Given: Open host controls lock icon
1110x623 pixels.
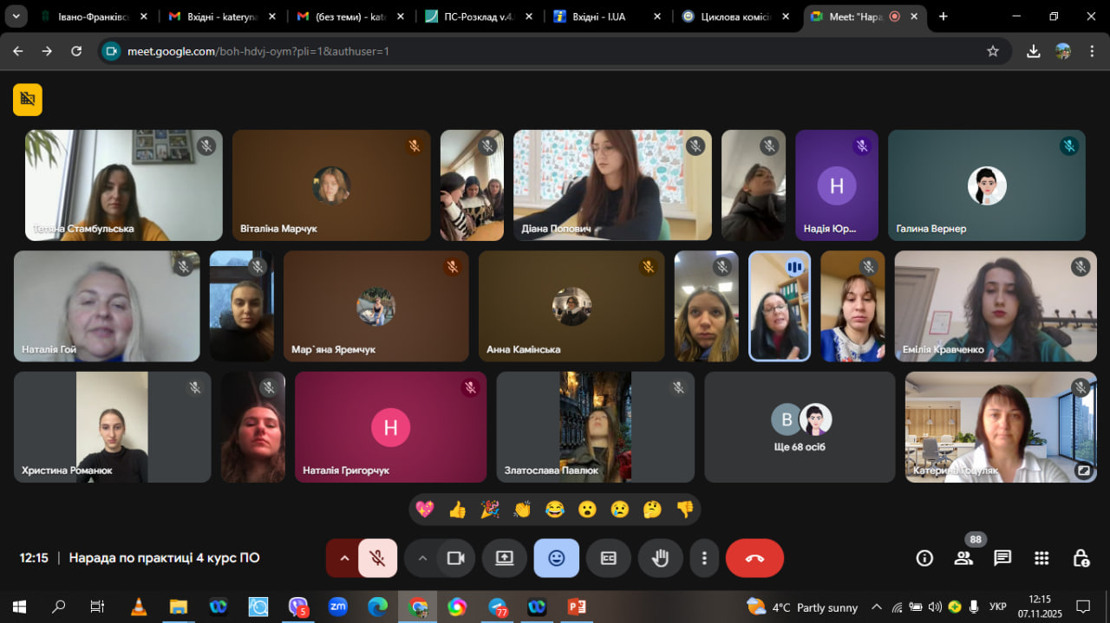Looking at the screenshot, I should tap(1081, 558).
